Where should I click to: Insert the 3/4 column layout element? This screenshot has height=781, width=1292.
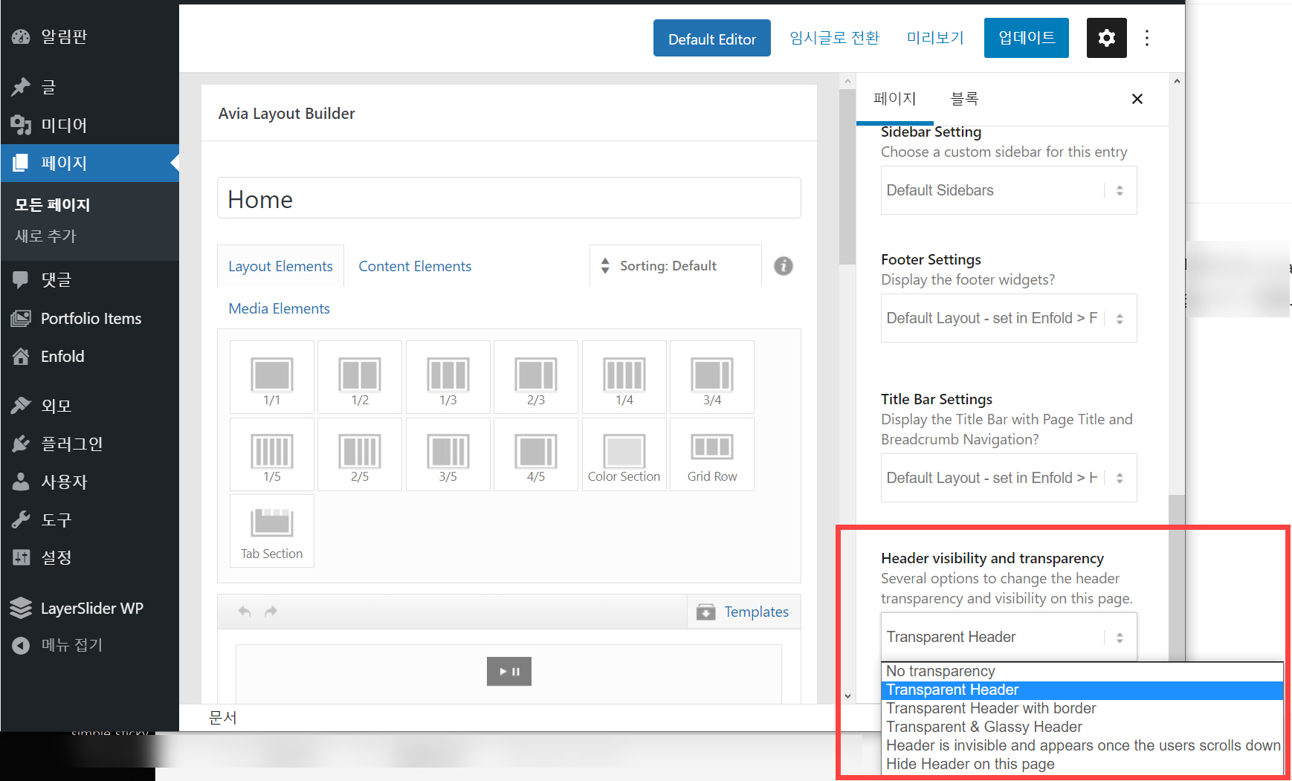point(712,377)
